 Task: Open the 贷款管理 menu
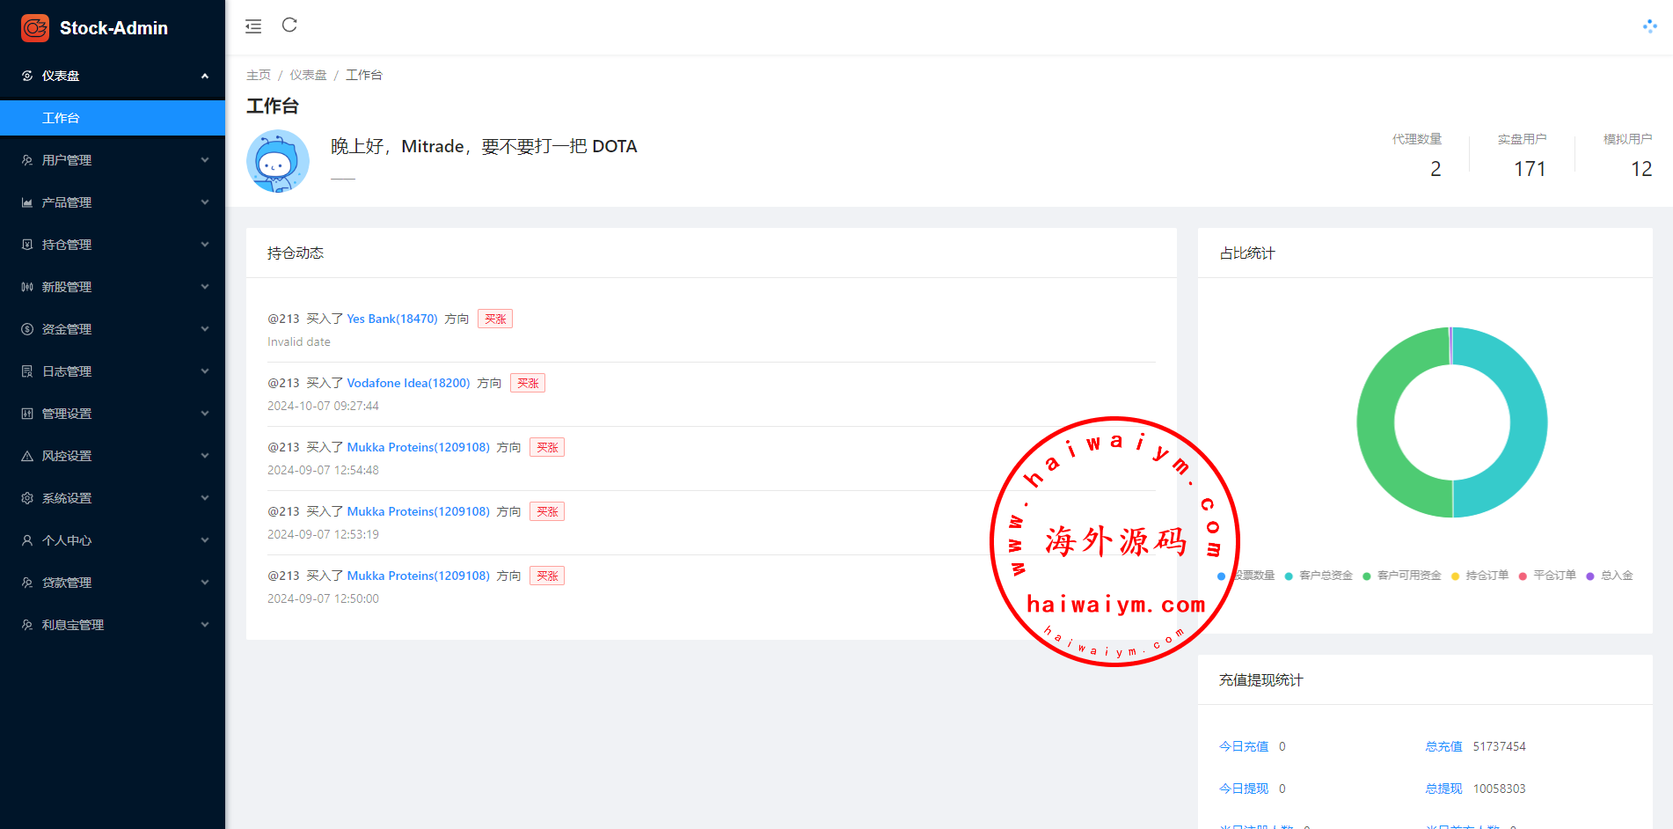point(113,583)
